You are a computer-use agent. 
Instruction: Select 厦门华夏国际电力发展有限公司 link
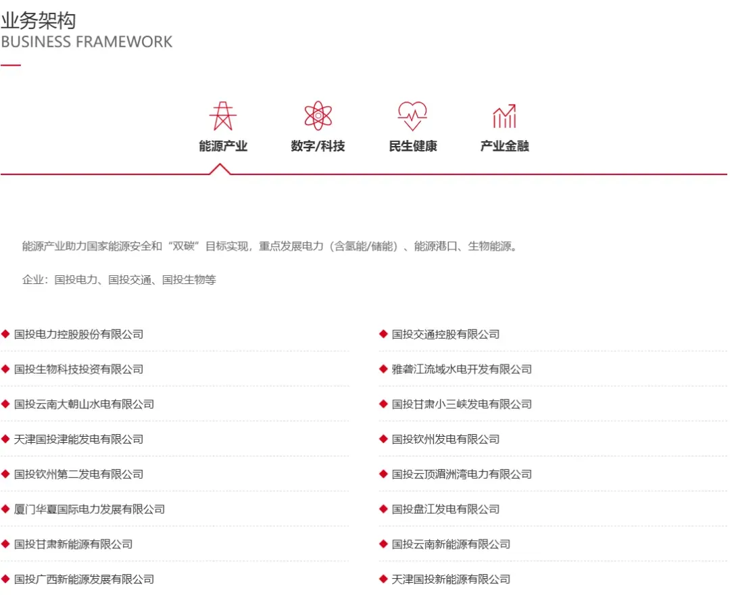89,509
